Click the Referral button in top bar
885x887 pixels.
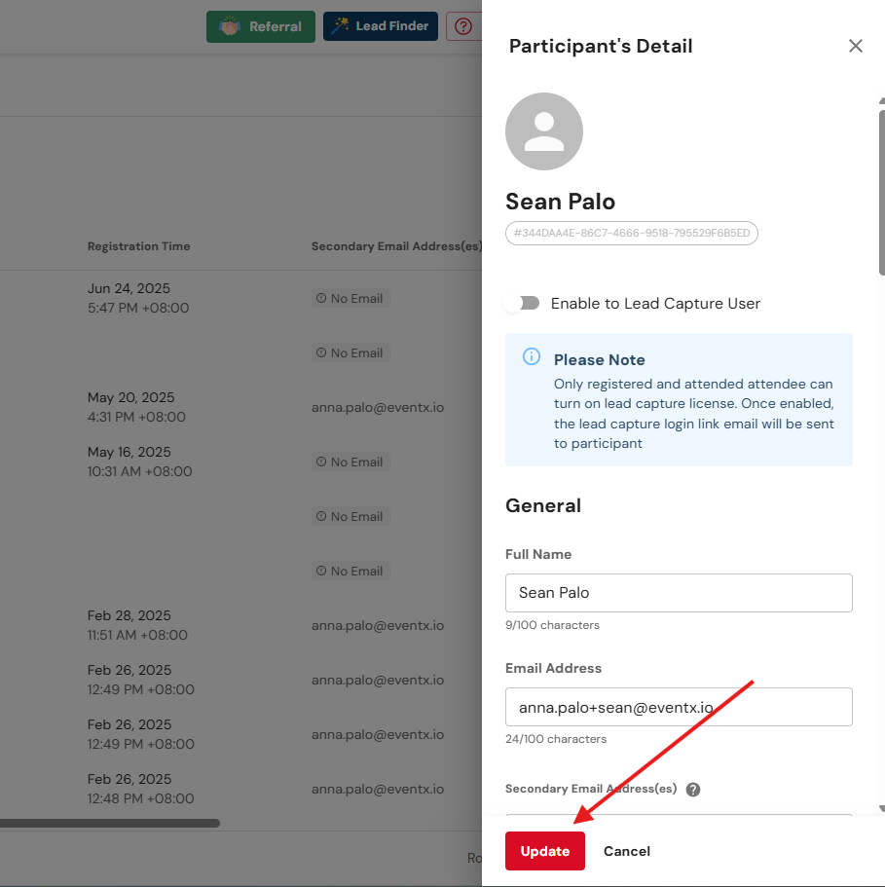tap(260, 26)
